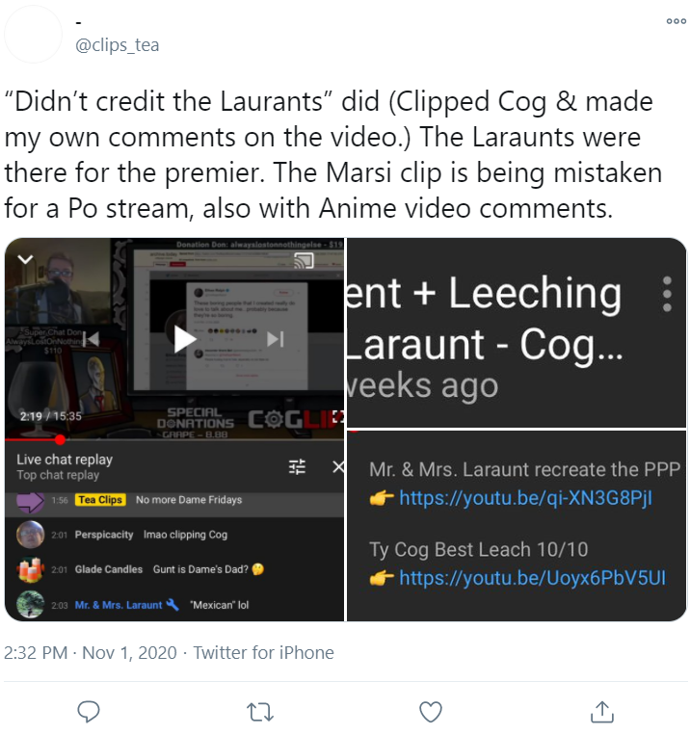The height and width of the screenshot is (734, 690).
Task: Open the three-dot more options menu on the tweet
Action: click(676, 21)
